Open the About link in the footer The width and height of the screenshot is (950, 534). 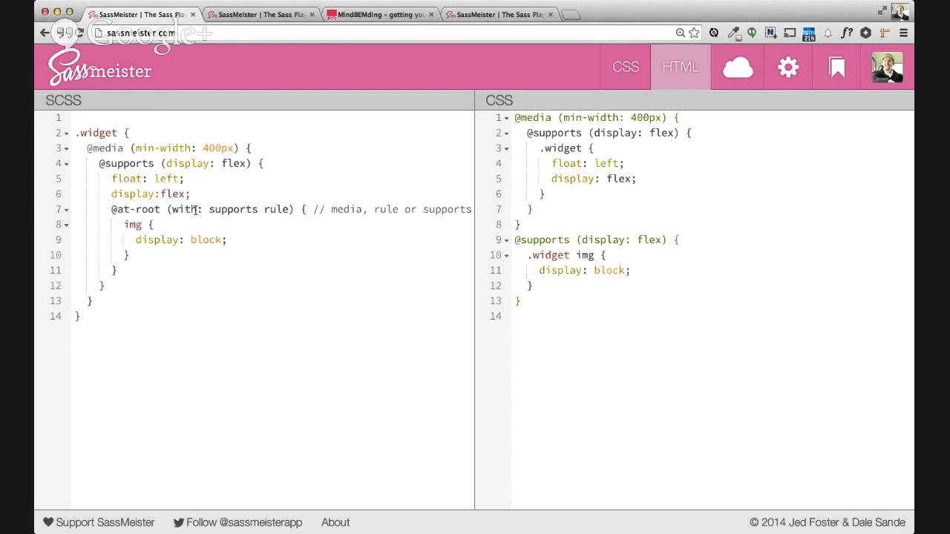(335, 522)
